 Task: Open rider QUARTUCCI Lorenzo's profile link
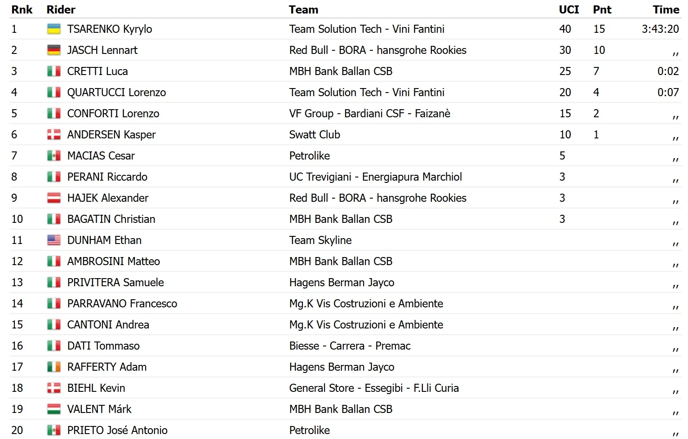tap(116, 93)
